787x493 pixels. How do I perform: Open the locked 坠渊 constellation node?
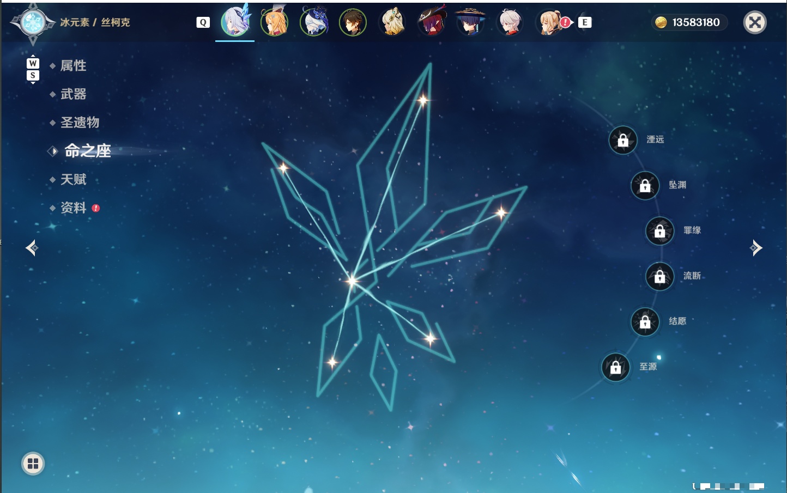point(645,185)
